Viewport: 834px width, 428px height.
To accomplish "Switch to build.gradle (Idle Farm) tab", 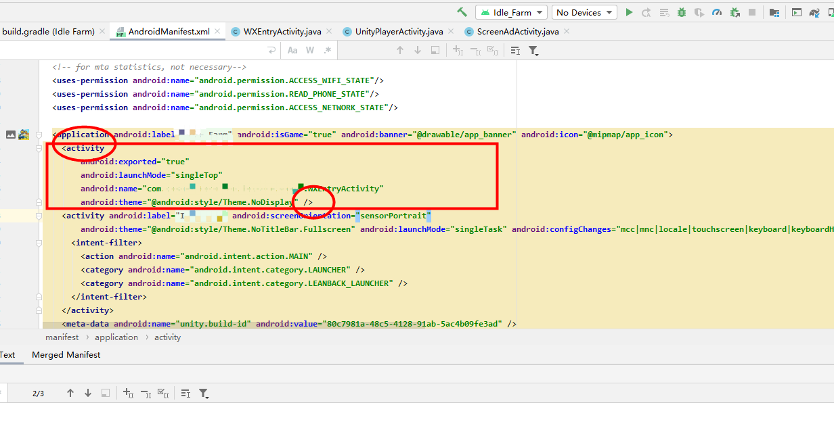I will tap(48, 31).
